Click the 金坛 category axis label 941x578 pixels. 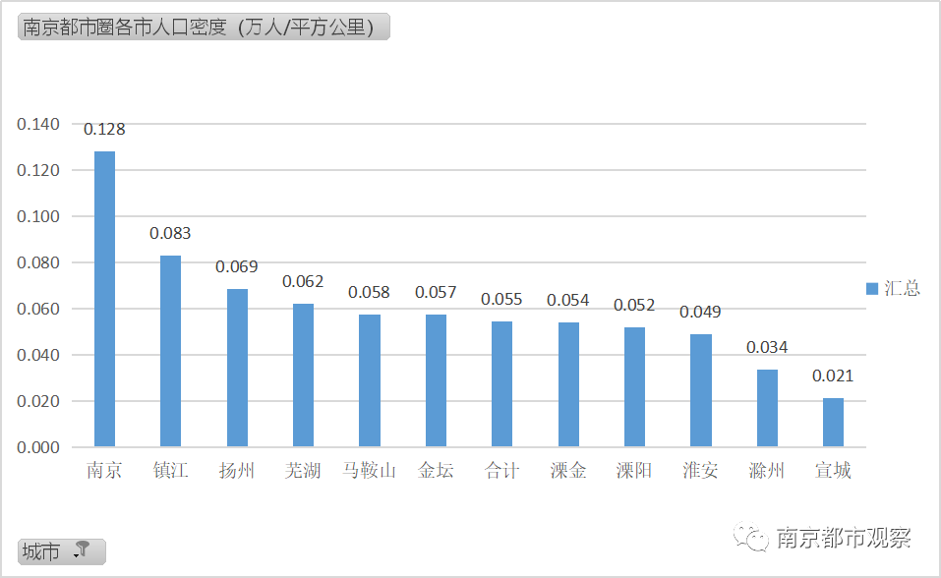436,470
